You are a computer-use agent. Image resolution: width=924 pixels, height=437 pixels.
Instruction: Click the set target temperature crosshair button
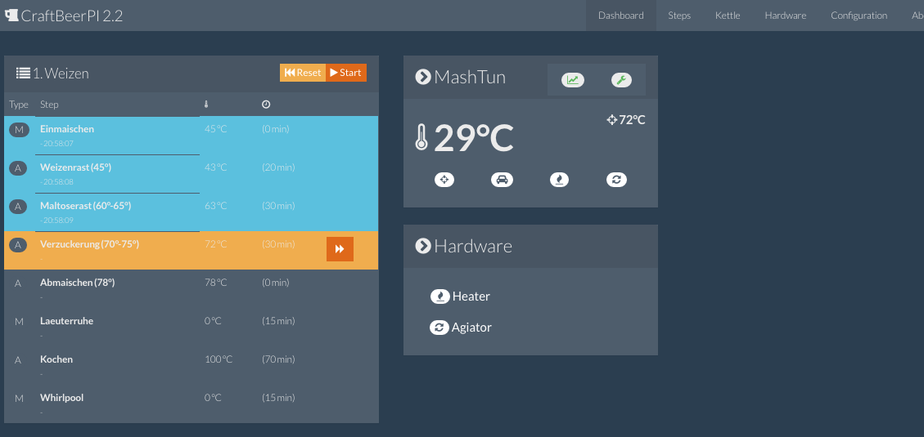444,180
